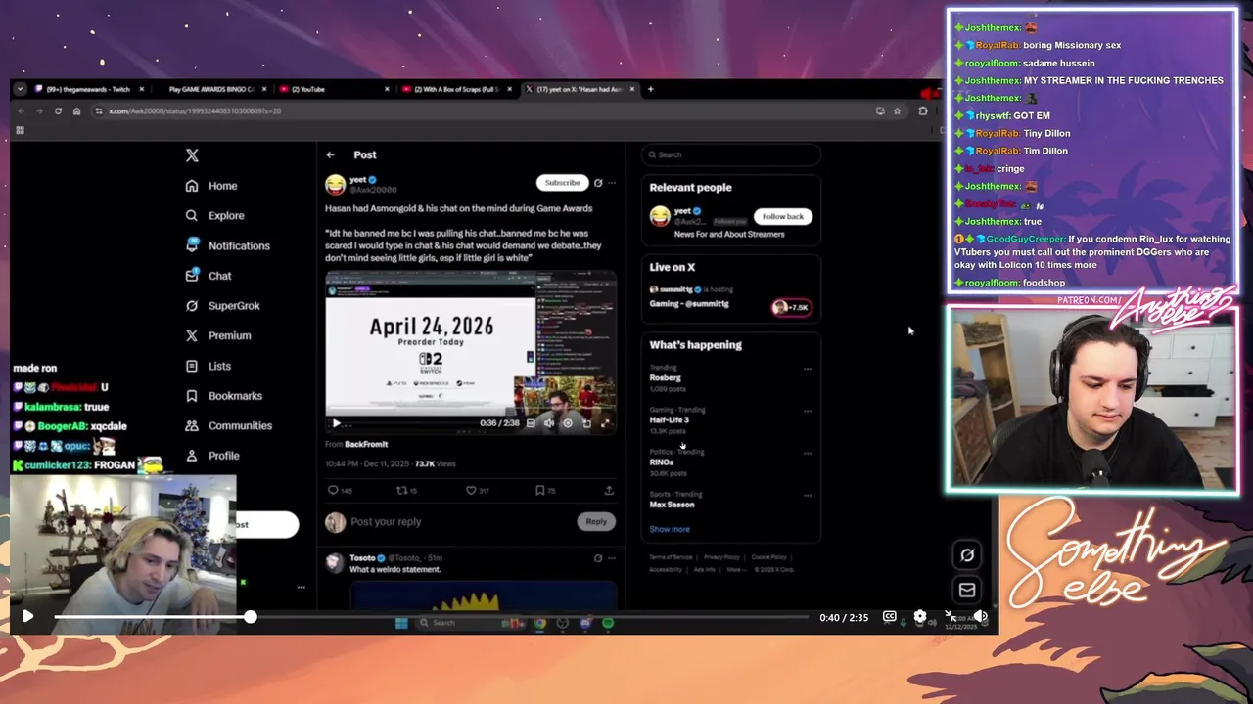Click the Reply button

point(596,521)
